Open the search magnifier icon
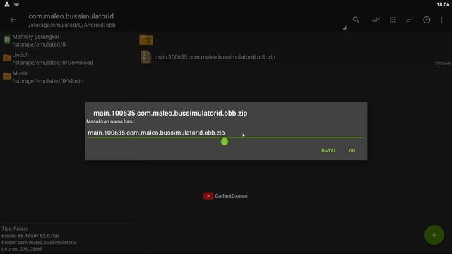Screen dimensions: 452x254 coord(356,20)
